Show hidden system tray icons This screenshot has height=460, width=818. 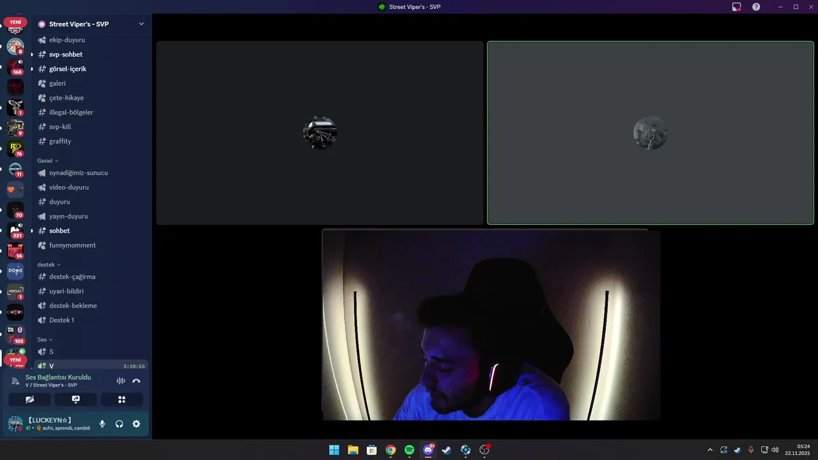point(709,450)
